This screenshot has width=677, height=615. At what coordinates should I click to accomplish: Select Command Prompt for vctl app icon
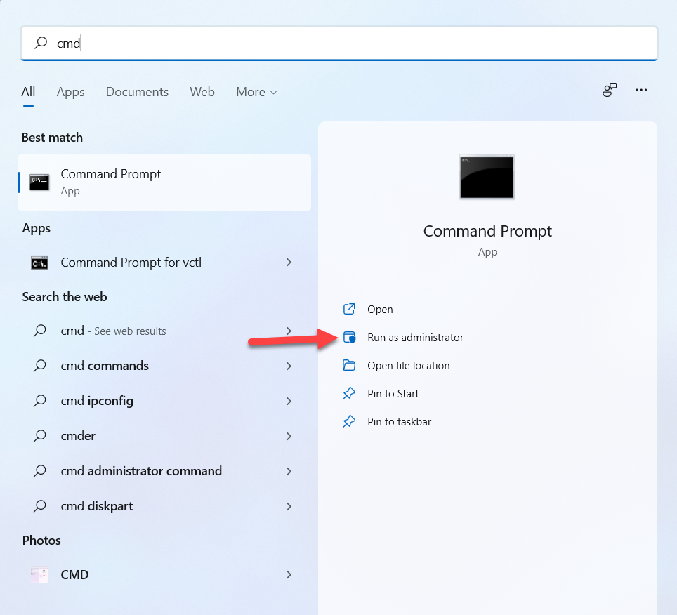(39, 263)
